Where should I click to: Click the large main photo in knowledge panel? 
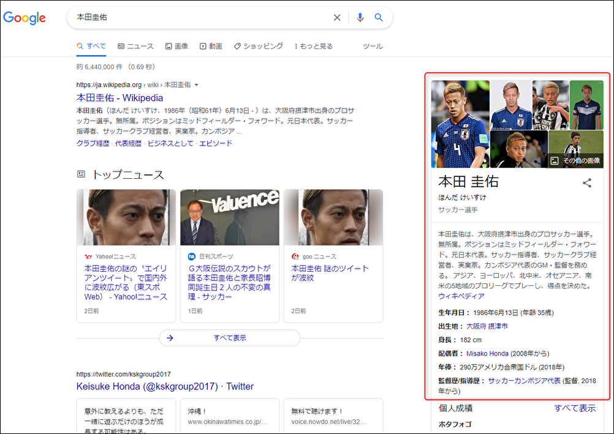pyautogui.click(x=460, y=124)
